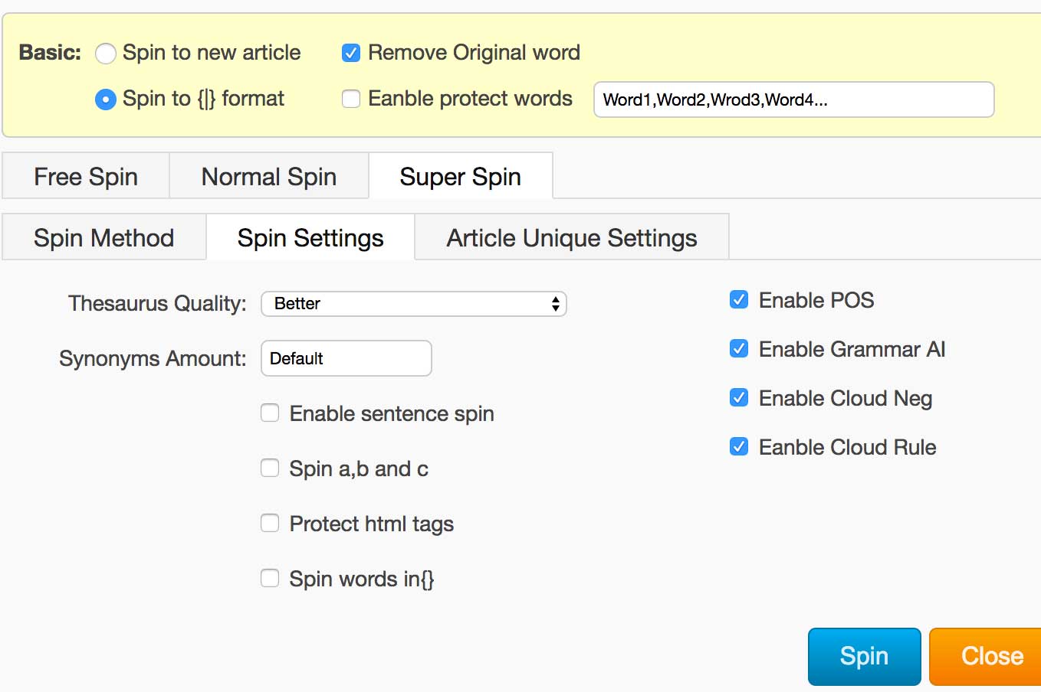Uncheck Enable Grammar AI
Viewport: 1041px width, 692px height.
click(x=739, y=349)
